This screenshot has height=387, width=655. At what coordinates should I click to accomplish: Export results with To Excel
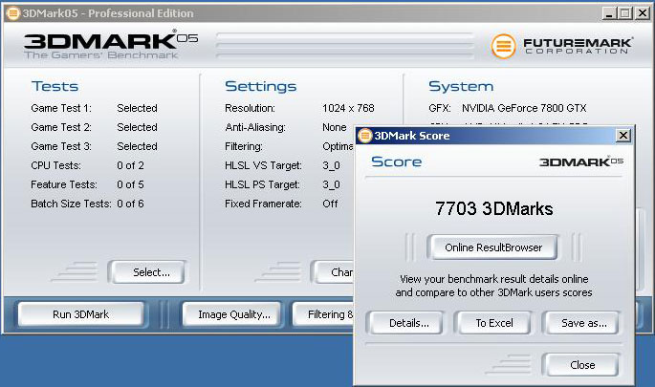click(494, 323)
